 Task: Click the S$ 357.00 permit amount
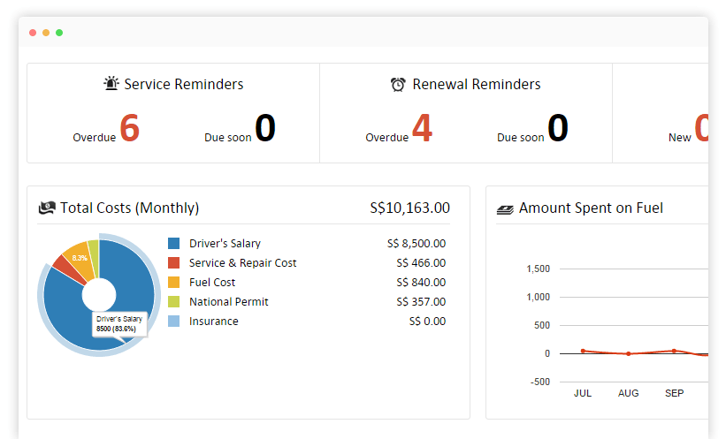tap(421, 301)
